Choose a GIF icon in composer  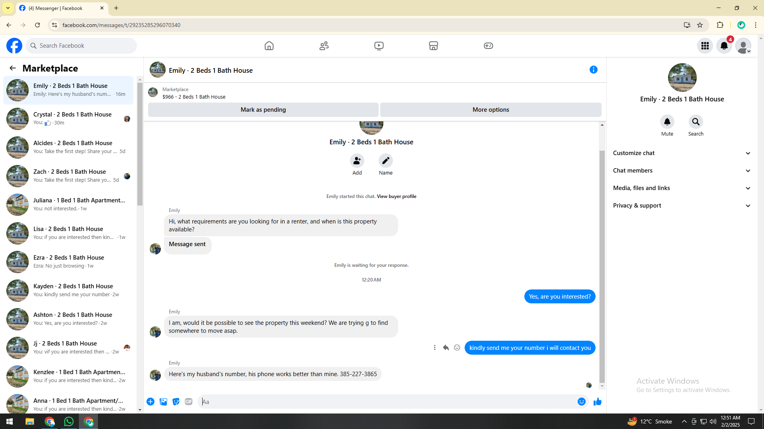[x=189, y=402]
